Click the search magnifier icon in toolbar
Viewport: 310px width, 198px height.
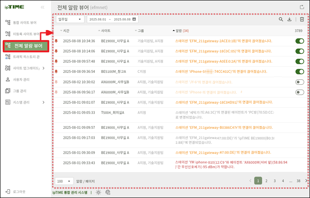[281, 20]
